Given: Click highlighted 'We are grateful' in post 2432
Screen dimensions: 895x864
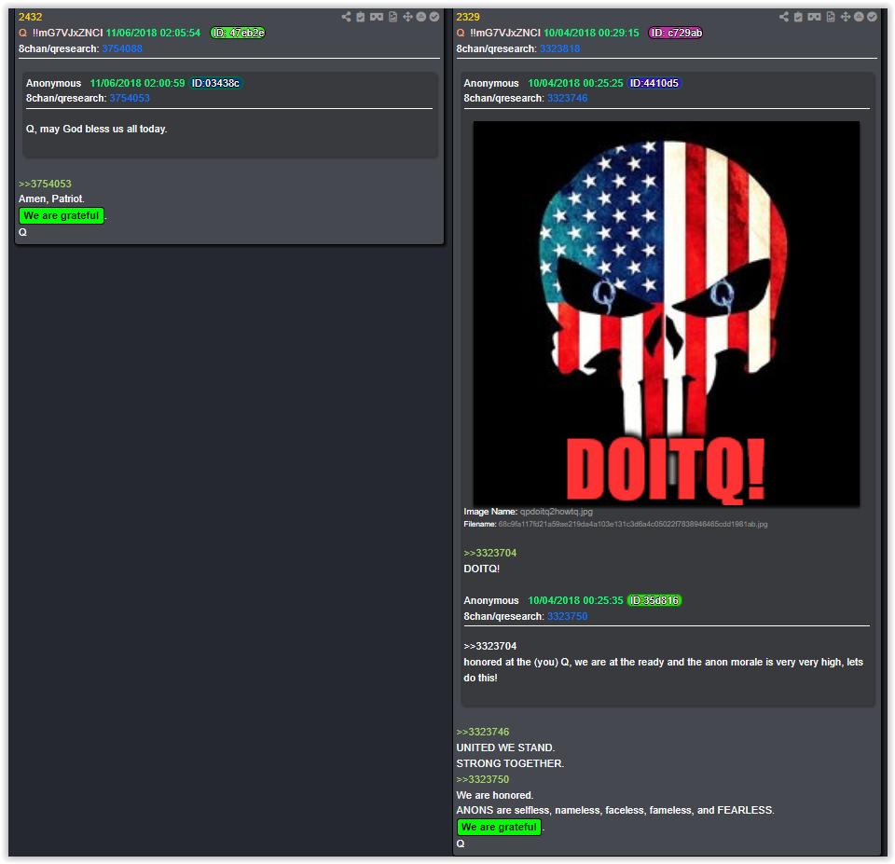Looking at the screenshot, I should 62,215.
